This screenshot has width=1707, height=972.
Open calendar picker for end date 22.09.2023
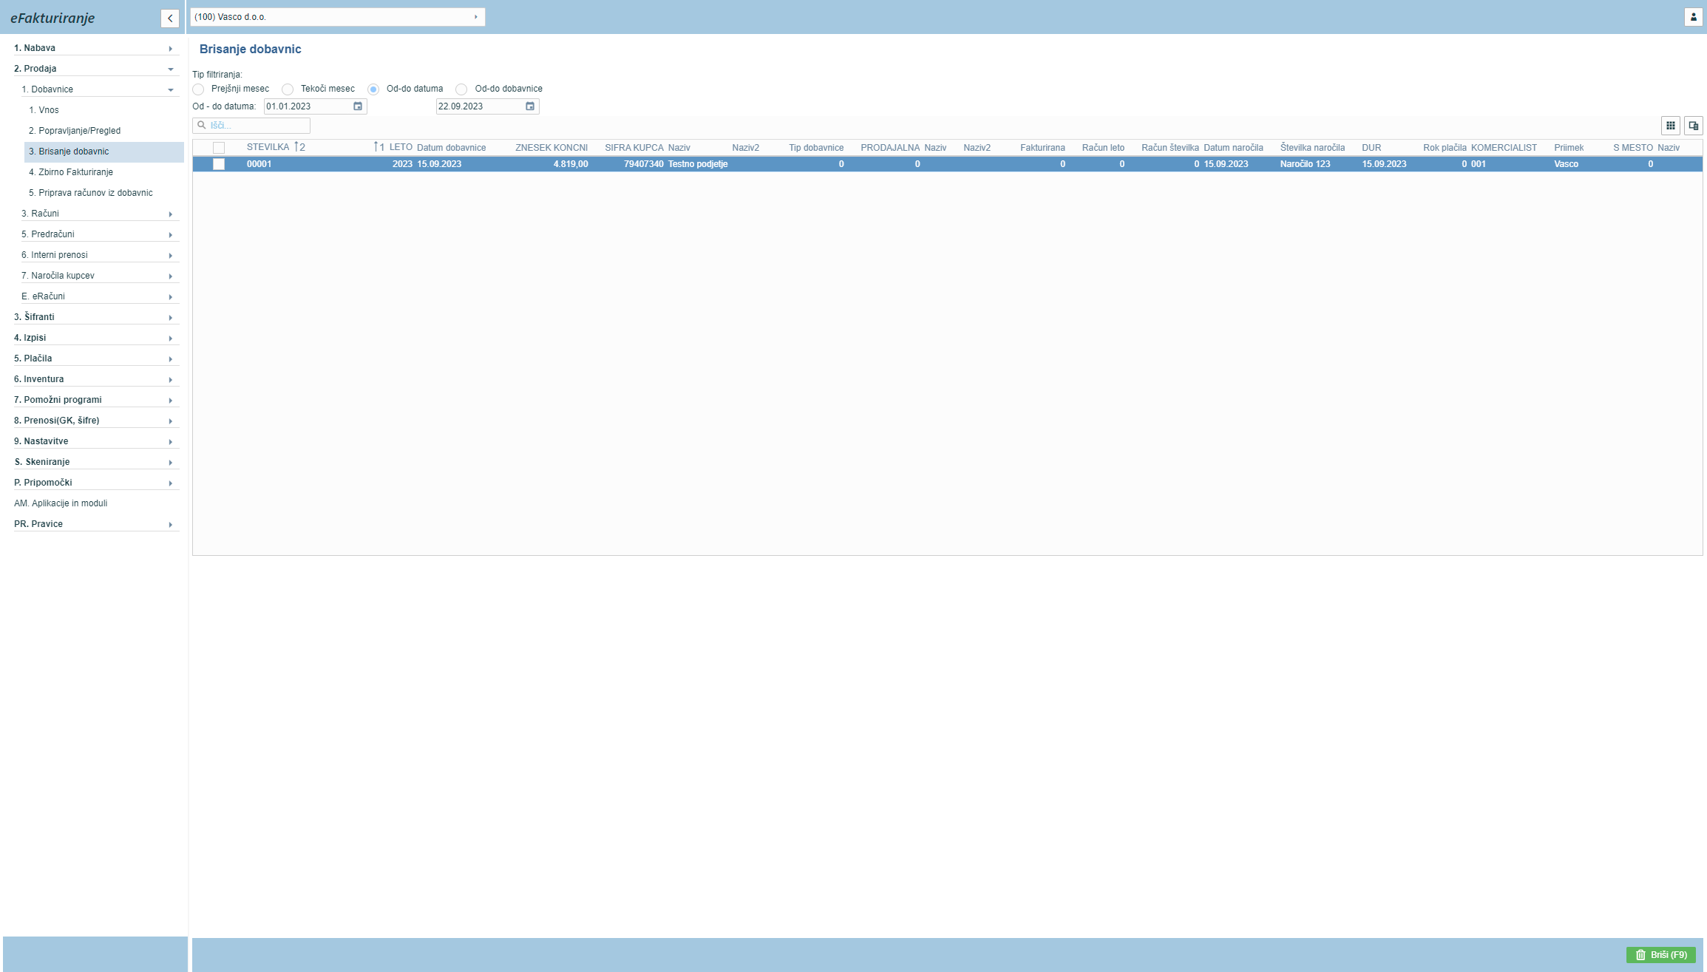(530, 106)
